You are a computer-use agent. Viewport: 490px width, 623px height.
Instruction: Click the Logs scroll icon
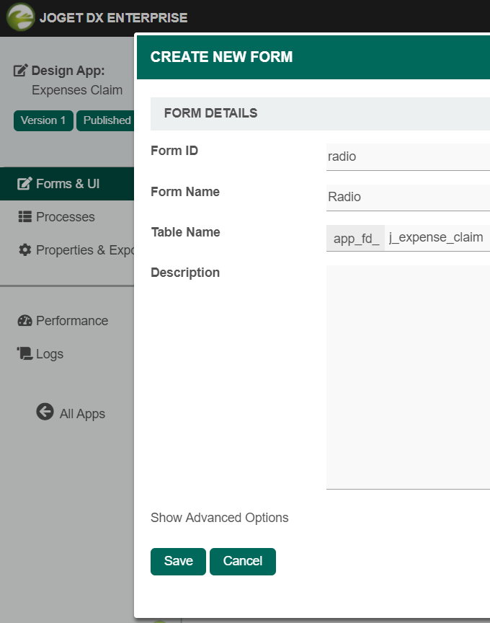tap(24, 353)
